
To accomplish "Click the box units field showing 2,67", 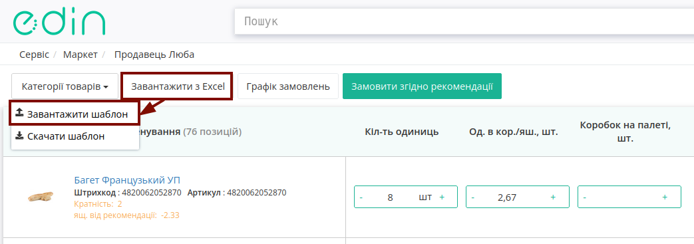I will pyautogui.click(x=507, y=197).
